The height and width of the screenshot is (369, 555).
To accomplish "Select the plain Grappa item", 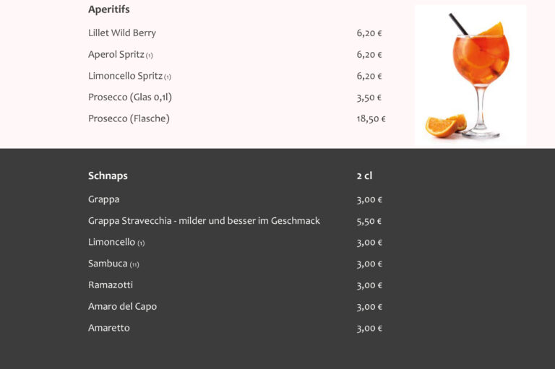I will click(104, 199).
